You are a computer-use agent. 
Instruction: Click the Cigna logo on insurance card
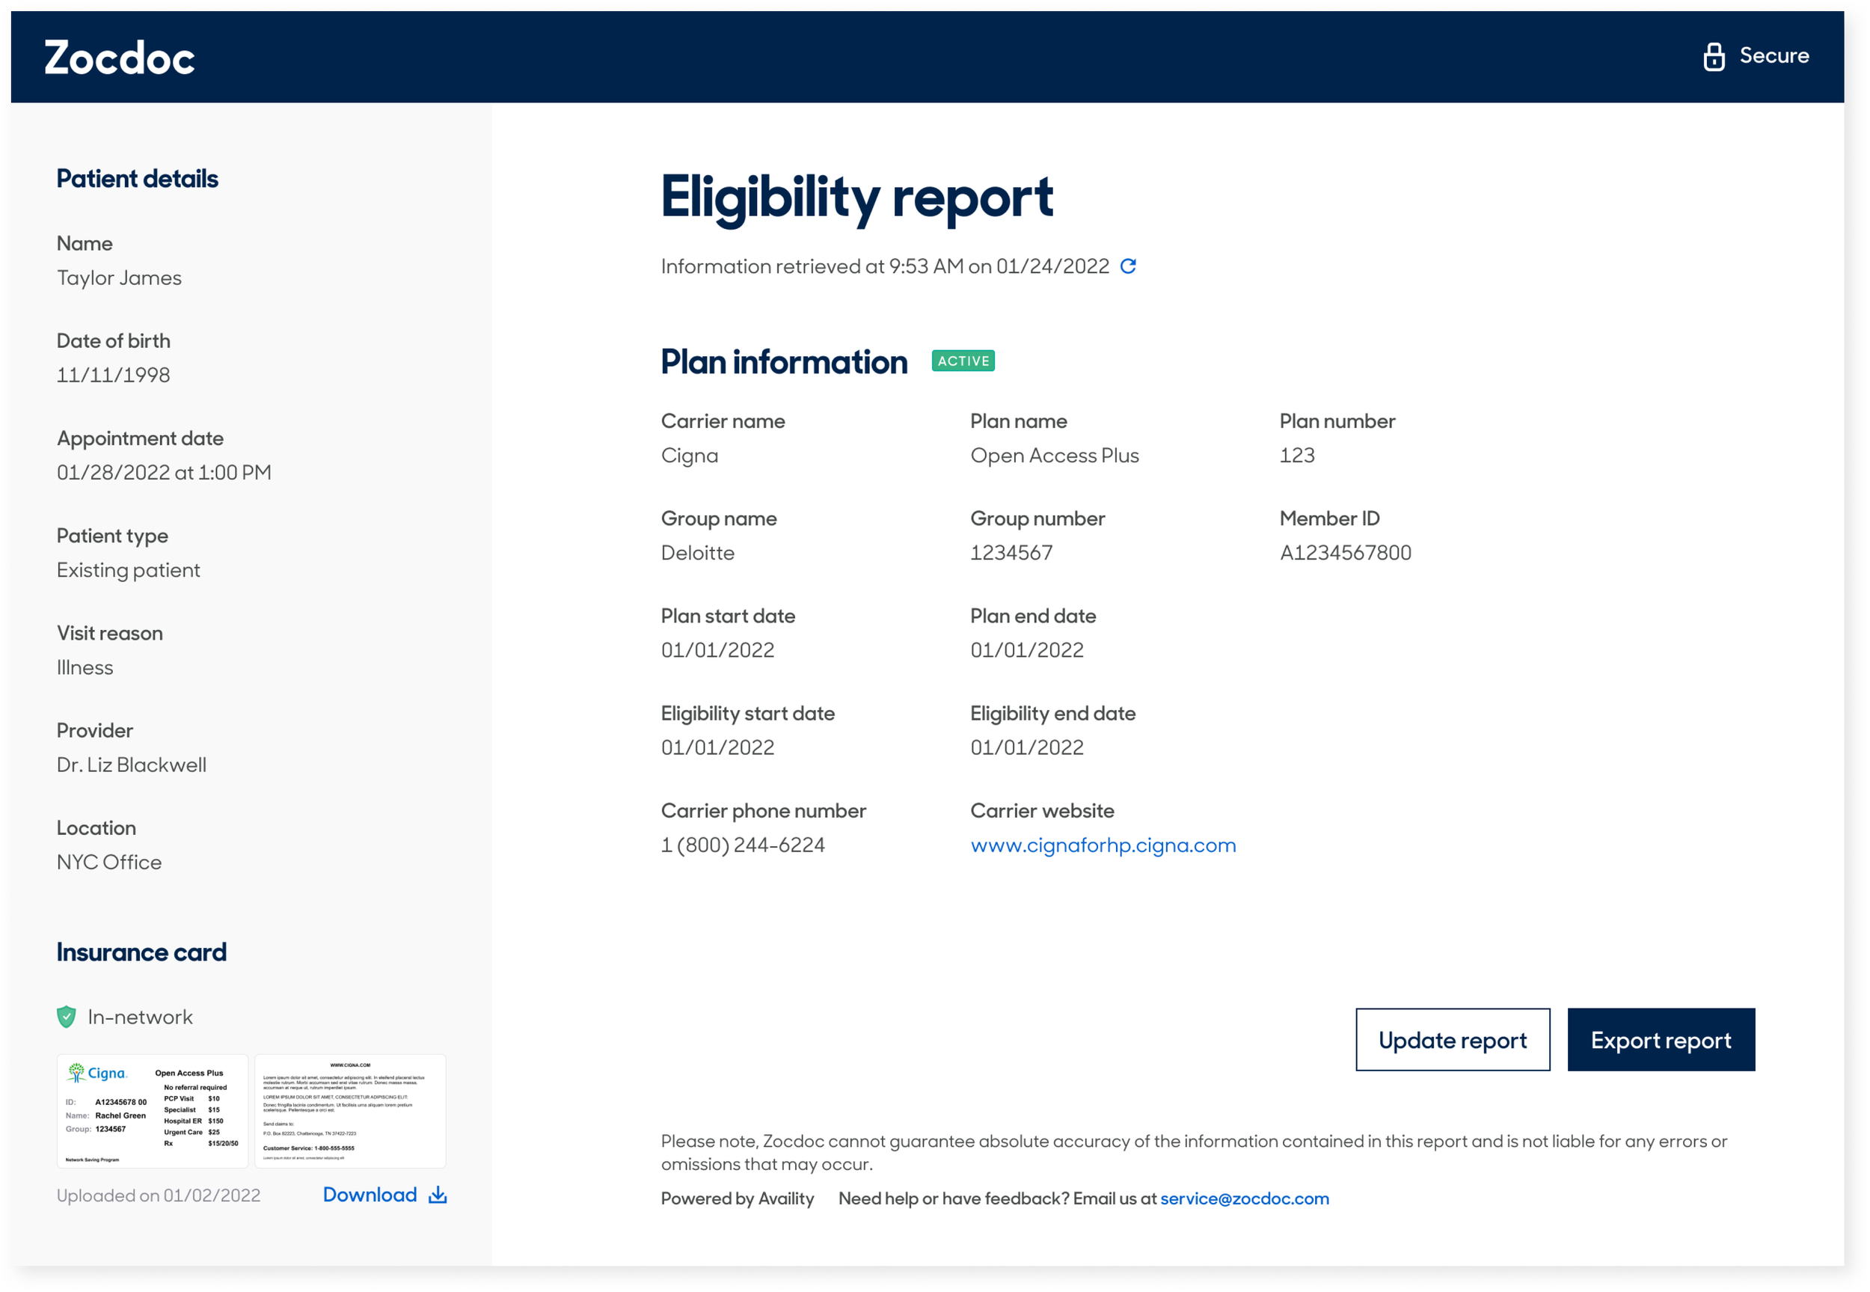point(98,1074)
